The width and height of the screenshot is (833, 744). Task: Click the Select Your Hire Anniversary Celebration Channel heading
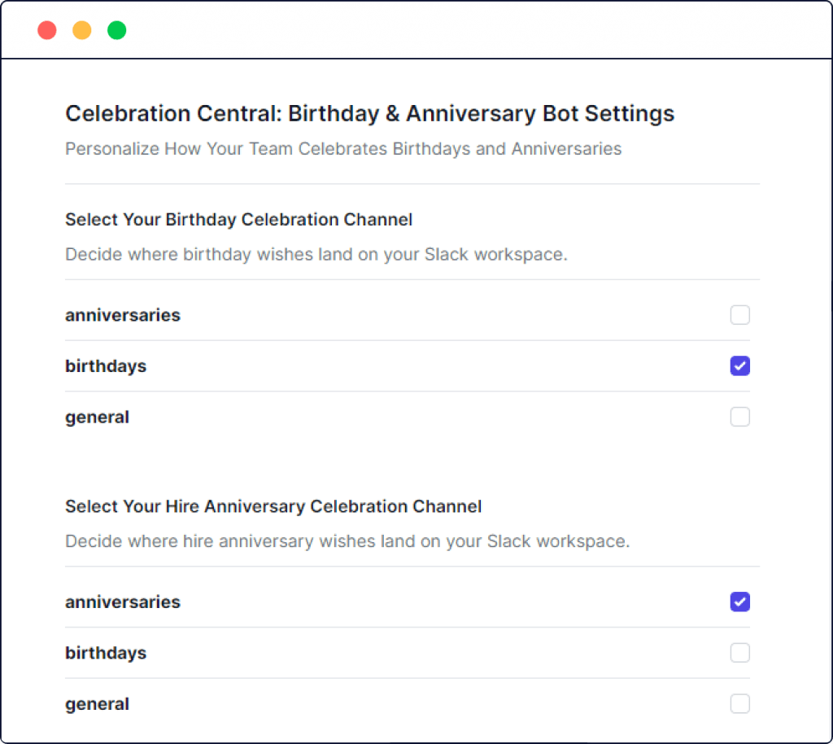(x=273, y=506)
